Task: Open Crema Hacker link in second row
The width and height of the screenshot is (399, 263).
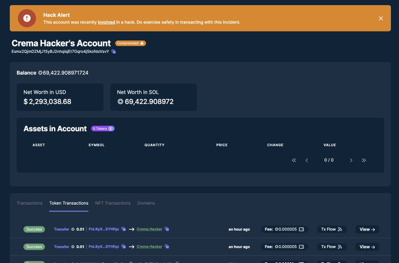Action: (x=149, y=247)
